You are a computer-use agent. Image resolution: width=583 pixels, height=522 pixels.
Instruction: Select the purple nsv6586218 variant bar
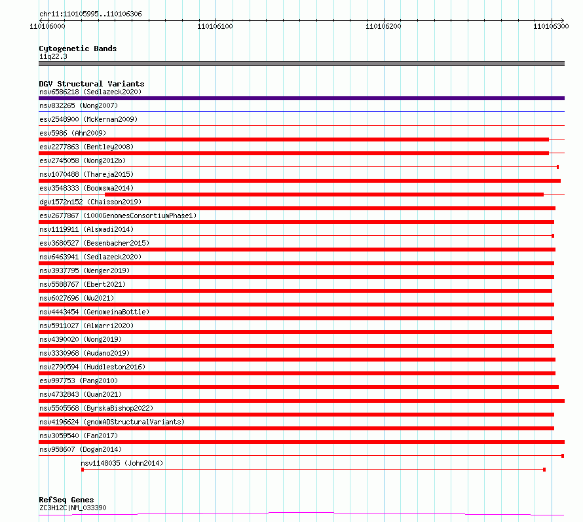(301, 98)
